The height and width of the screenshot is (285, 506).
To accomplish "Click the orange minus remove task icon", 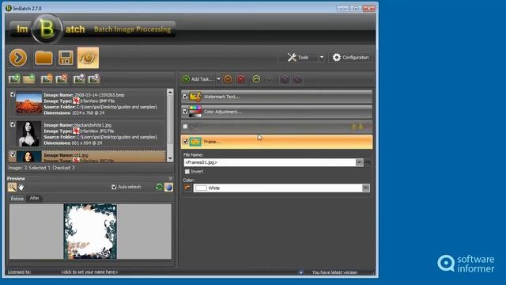I will [228, 79].
